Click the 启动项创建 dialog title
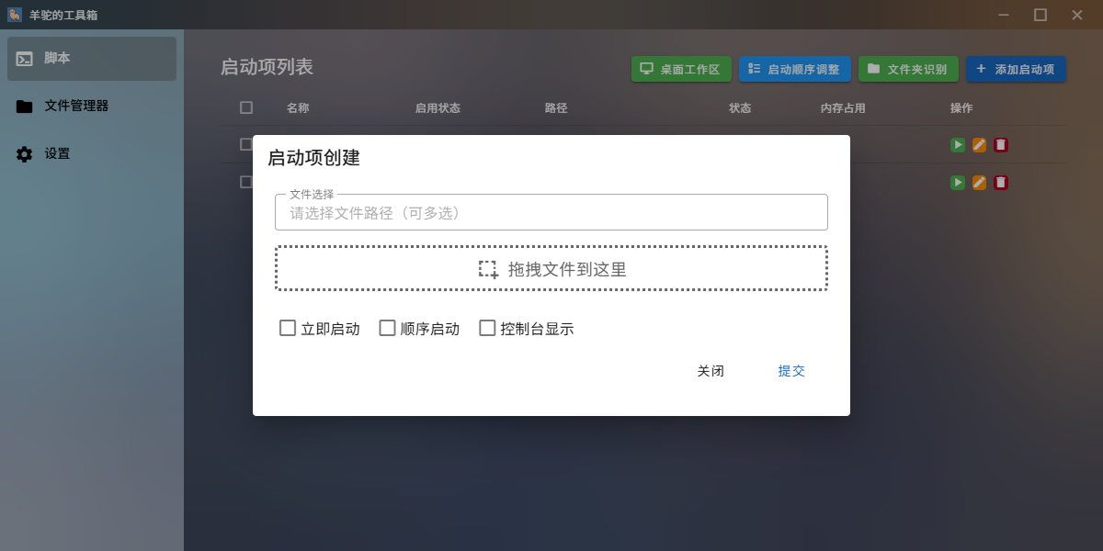The image size is (1103, 551). pyautogui.click(x=313, y=158)
